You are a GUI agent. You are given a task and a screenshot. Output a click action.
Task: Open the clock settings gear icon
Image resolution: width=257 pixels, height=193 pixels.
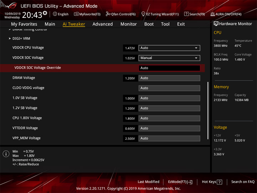[45, 13]
